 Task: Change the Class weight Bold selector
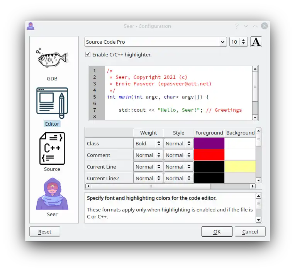(148, 143)
